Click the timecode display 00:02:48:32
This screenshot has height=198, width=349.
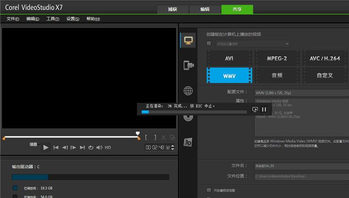click(158, 148)
